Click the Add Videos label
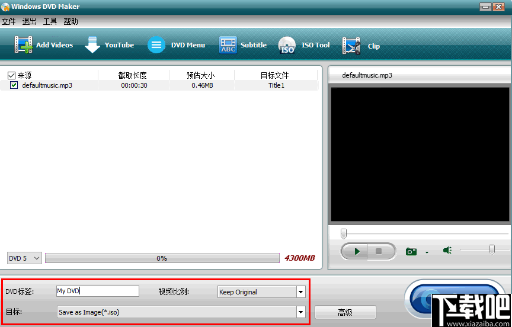The image size is (512, 327). 55,45
